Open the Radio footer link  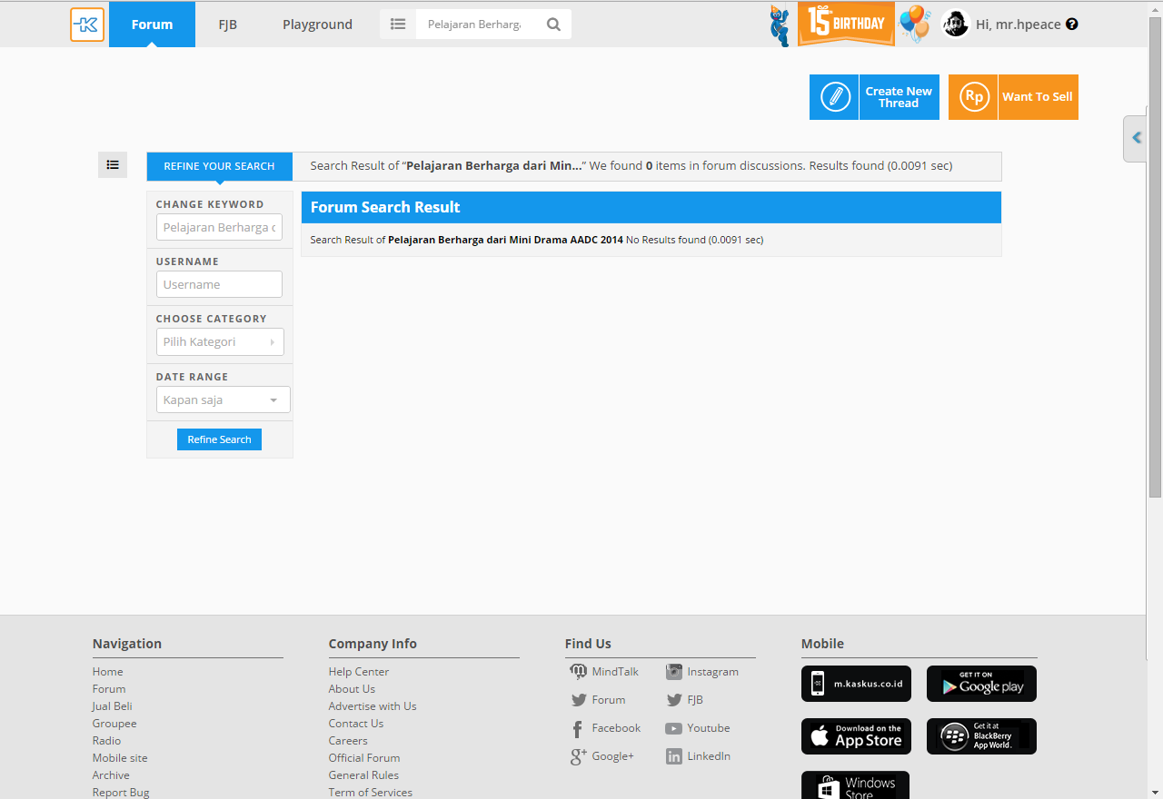[x=106, y=741]
